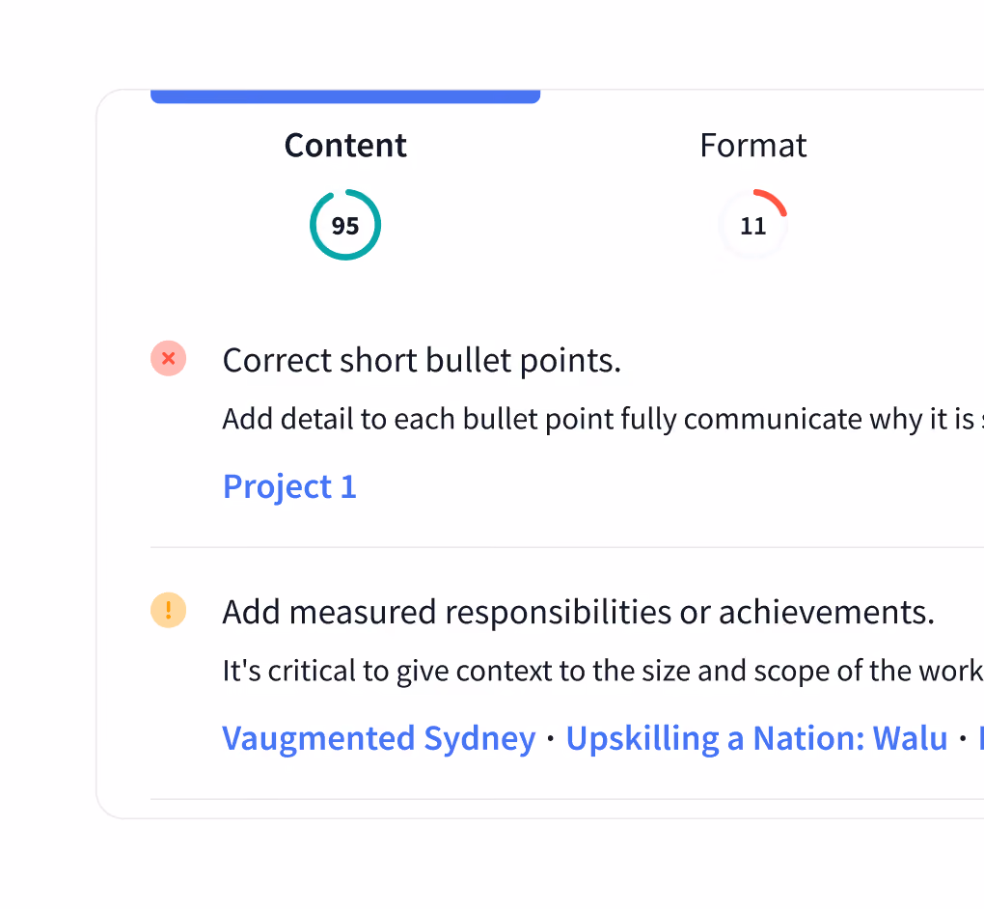This screenshot has width=984, height=909.
Task: Open the Upskilling a Nation: Walu link
Action: 756,738
